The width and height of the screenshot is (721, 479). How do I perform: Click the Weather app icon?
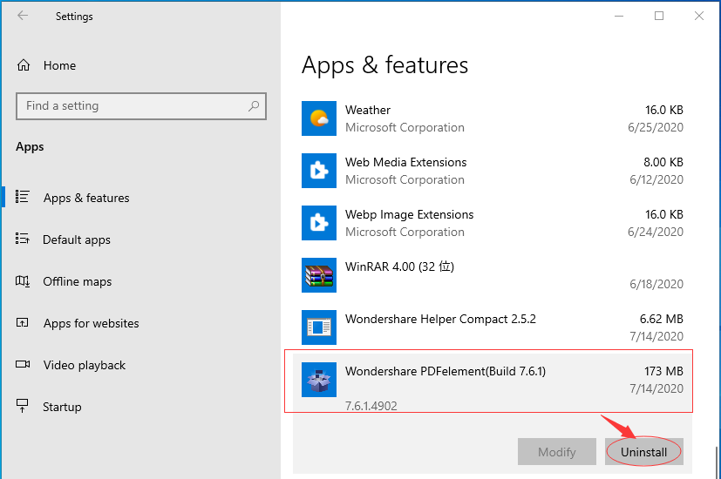coord(319,118)
